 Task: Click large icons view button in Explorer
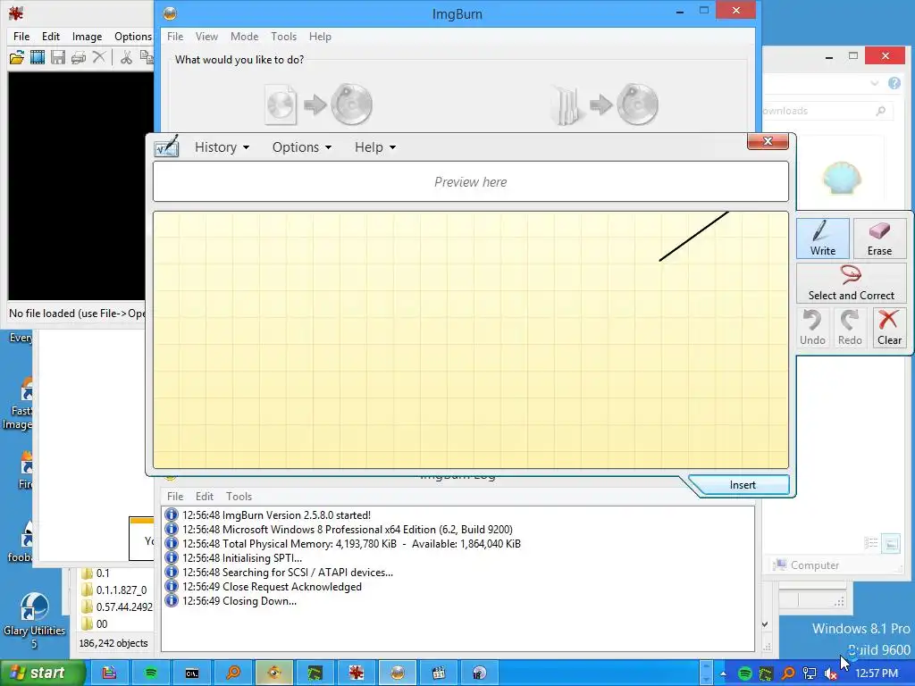[x=891, y=544]
